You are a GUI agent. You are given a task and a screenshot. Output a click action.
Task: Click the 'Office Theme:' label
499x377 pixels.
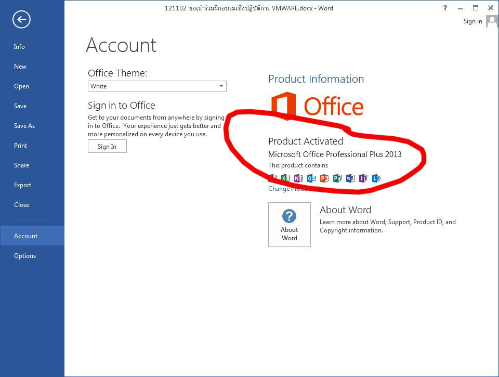point(117,73)
